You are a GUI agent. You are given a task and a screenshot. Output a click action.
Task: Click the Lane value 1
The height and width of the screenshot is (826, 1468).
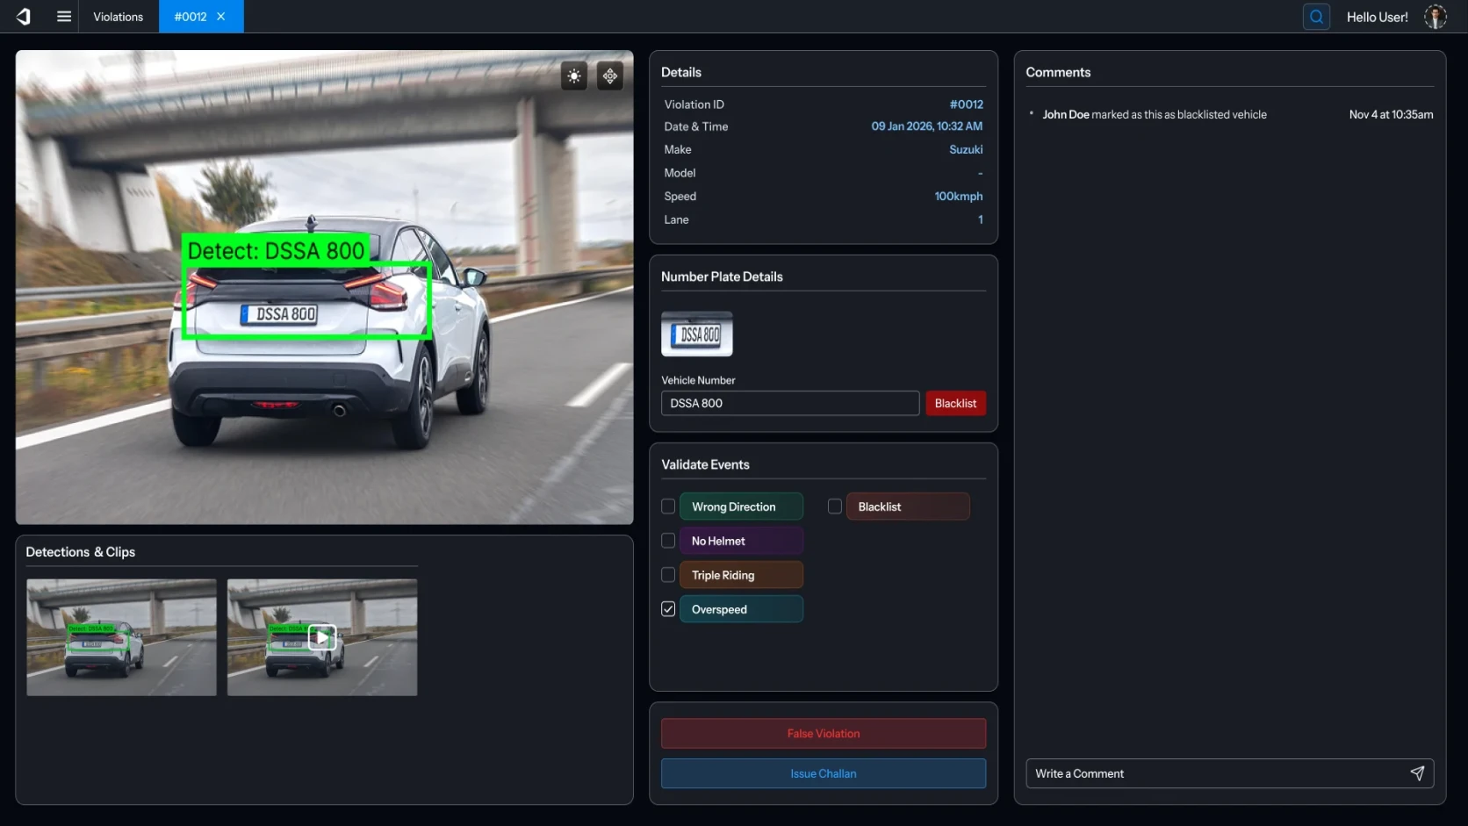[981, 219]
